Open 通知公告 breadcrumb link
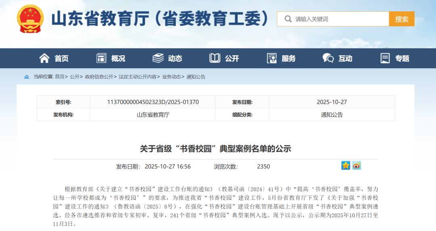This screenshot has height=231, width=436. pyautogui.click(x=196, y=77)
